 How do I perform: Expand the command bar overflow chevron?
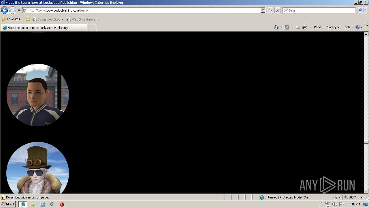(x=366, y=26)
